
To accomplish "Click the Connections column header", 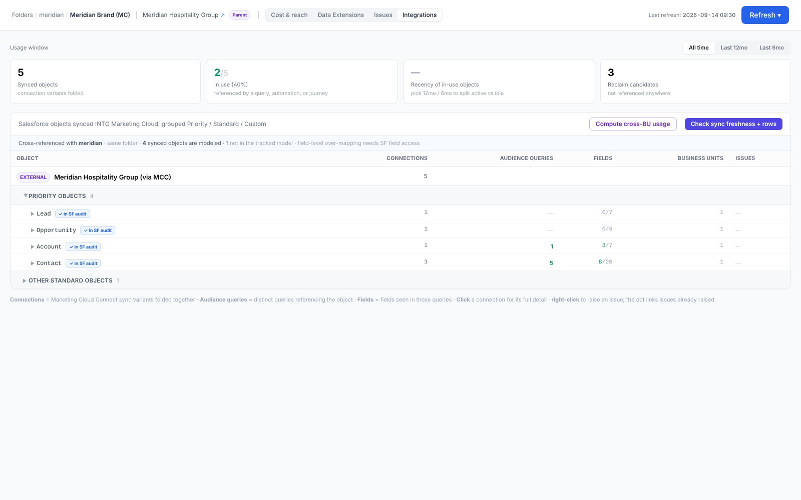I will (407, 158).
